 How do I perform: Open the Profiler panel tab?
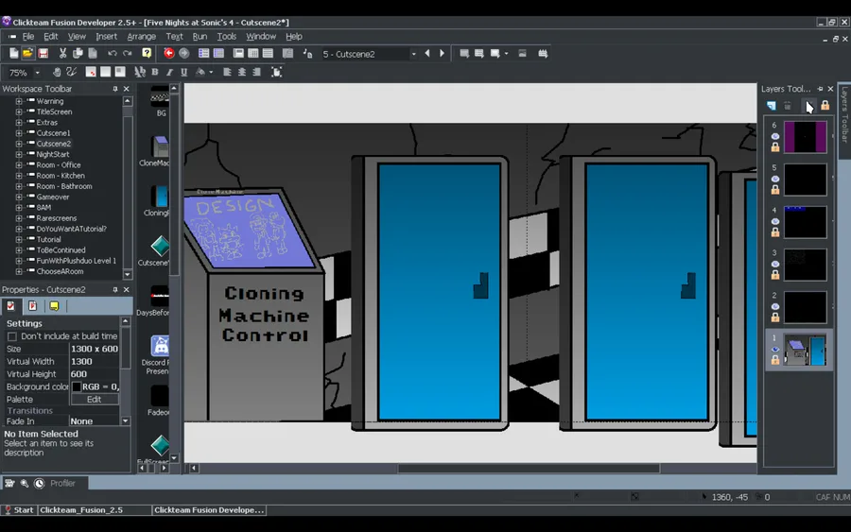62,483
